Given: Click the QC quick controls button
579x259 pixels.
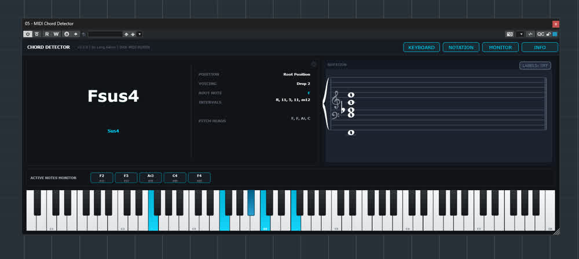Looking at the screenshot, I should (x=541, y=34).
